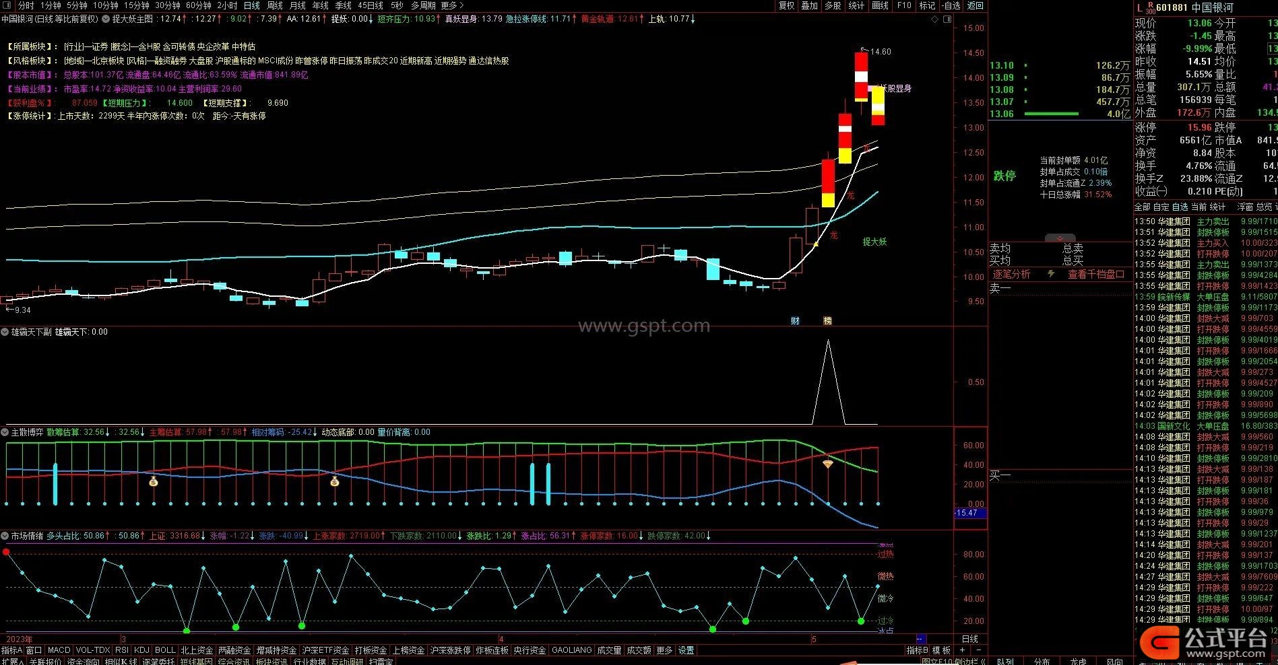The height and width of the screenshot is (665, 1278).
Task: Select the 45日线 period
Action: click(x=371, y=5)
